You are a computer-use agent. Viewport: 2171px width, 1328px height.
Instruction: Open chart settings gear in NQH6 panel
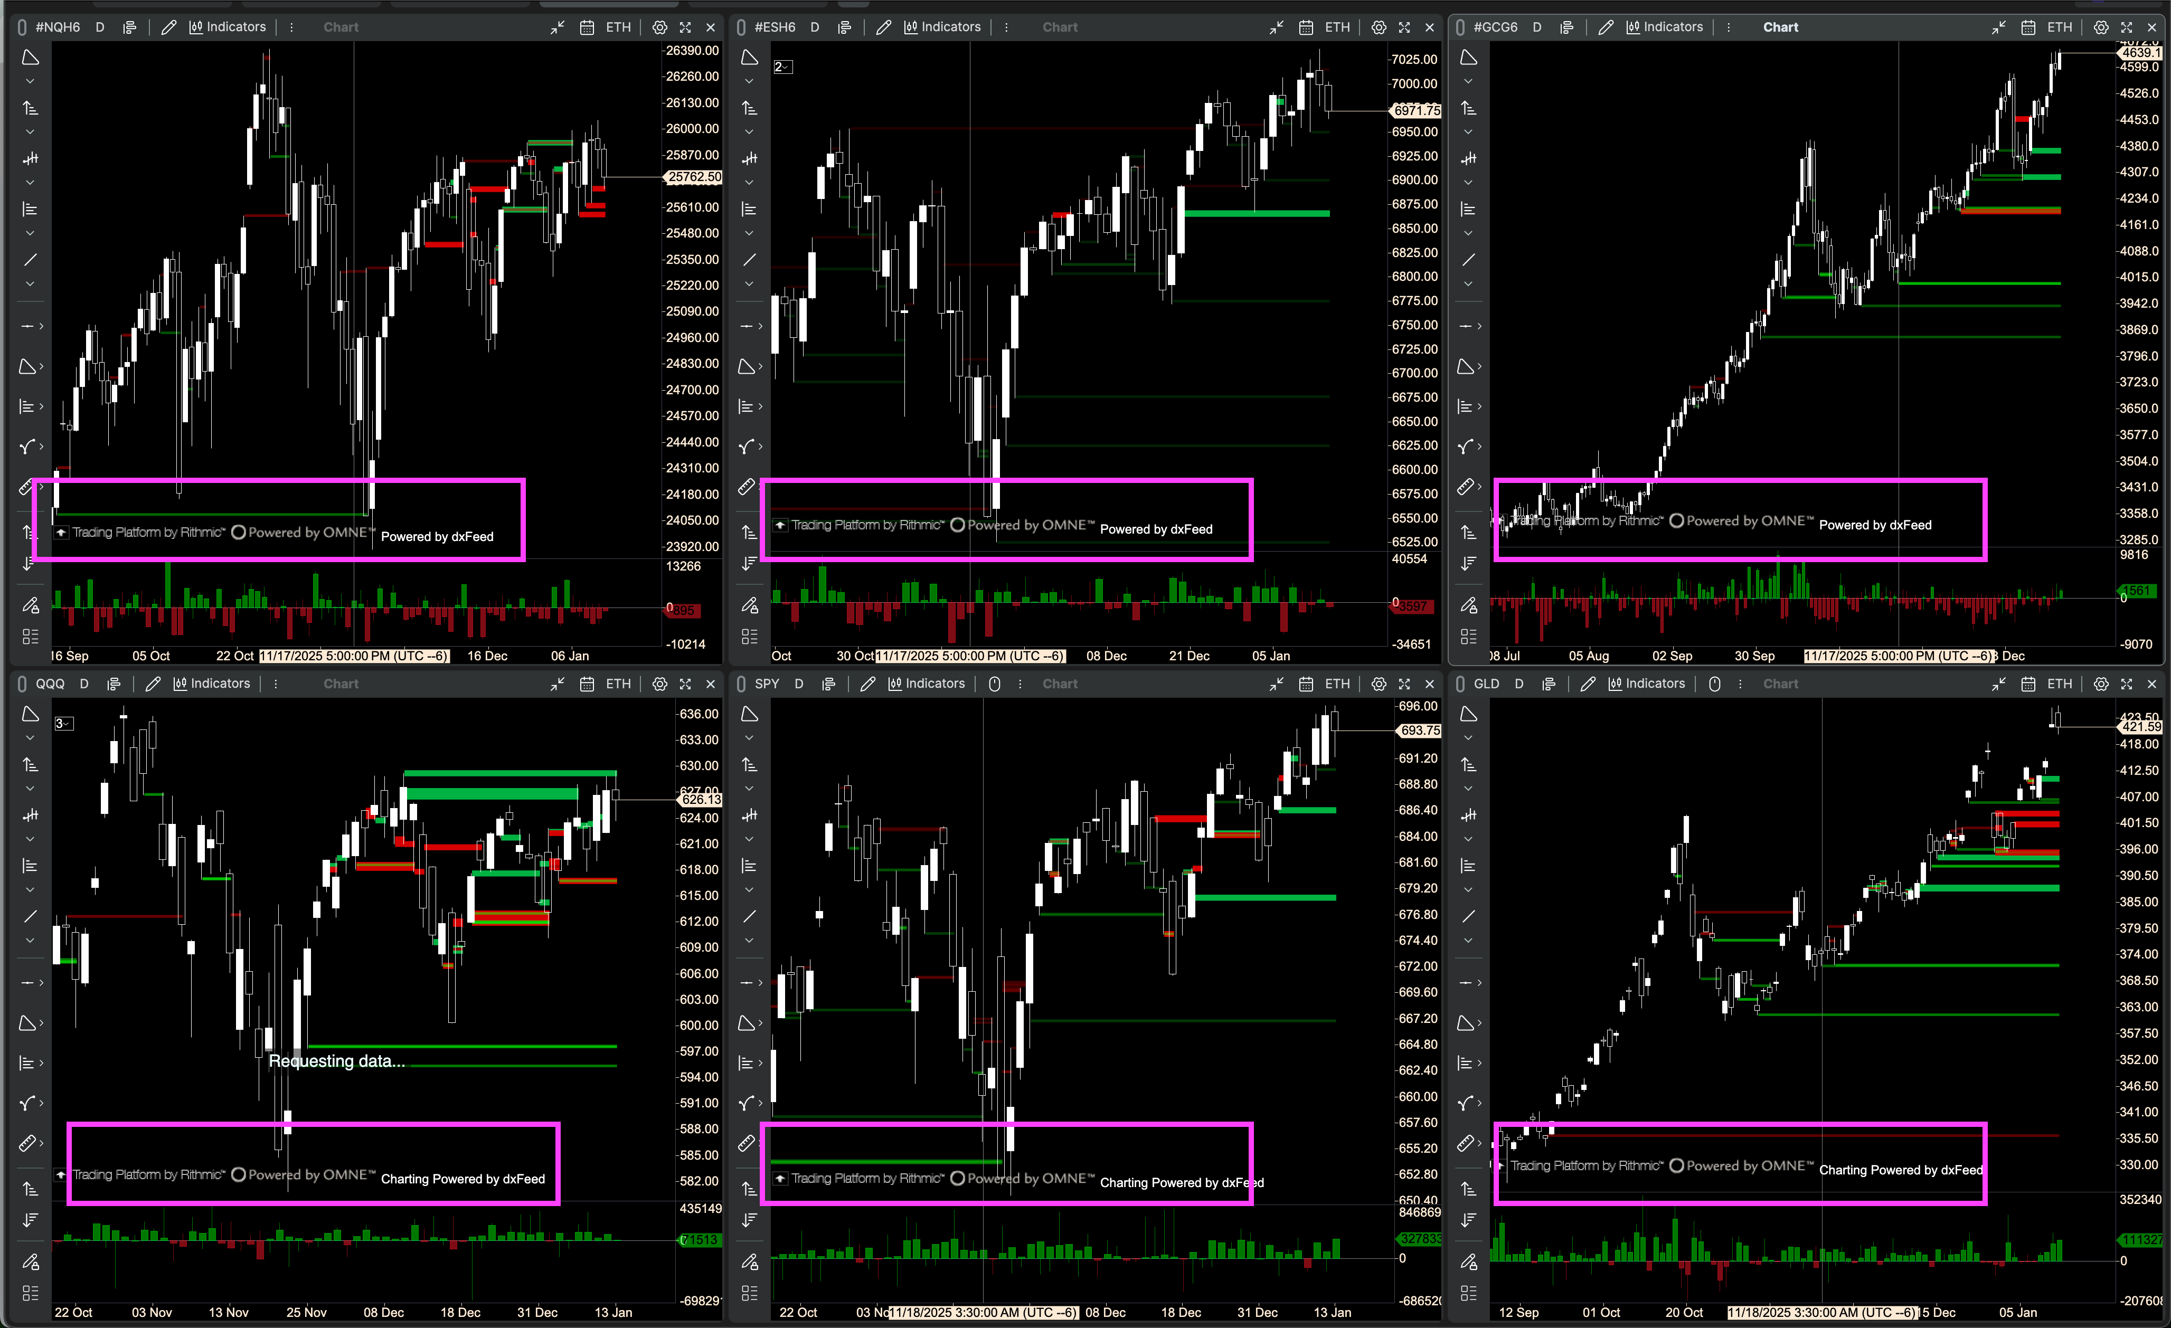659,27
